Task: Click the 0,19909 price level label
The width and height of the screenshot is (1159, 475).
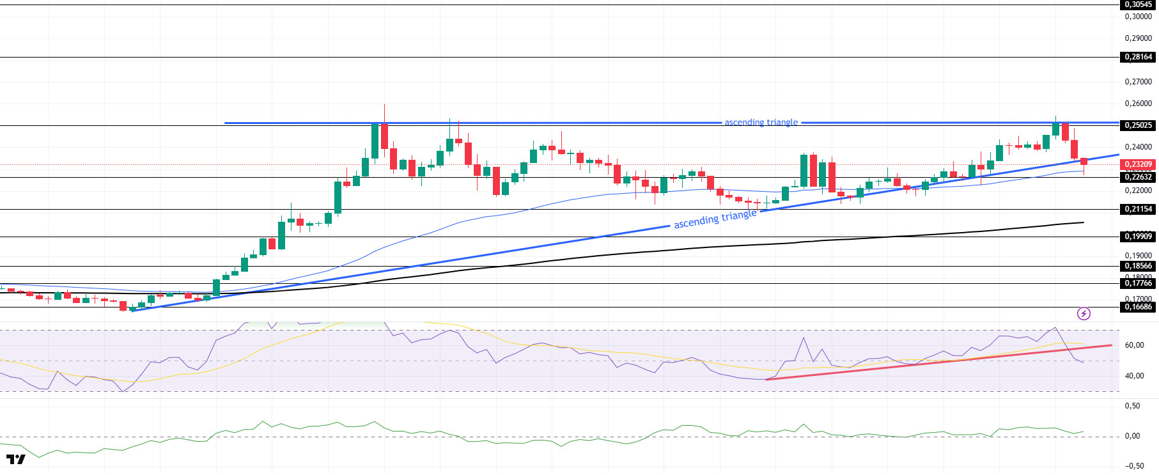Action: click(x=1139, y=237)
